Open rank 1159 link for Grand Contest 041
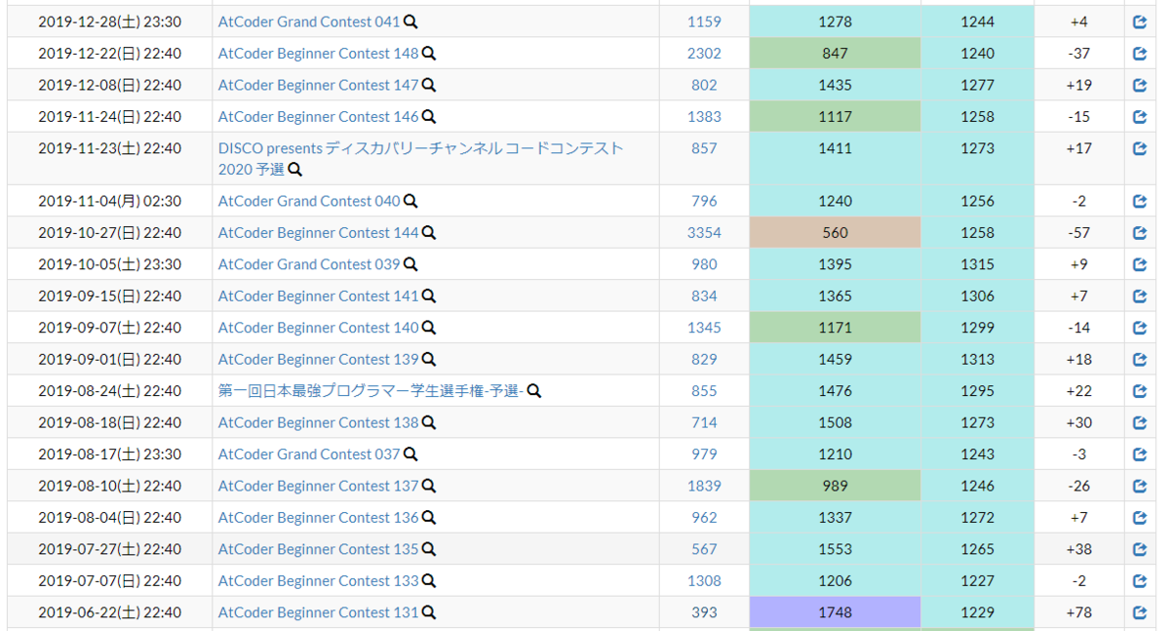 tap(704, 21)
